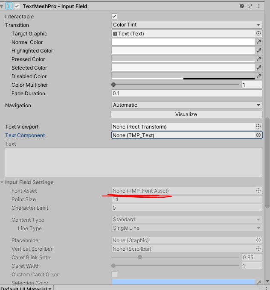
Task: Open the component help reference icon
Action: 242,6
